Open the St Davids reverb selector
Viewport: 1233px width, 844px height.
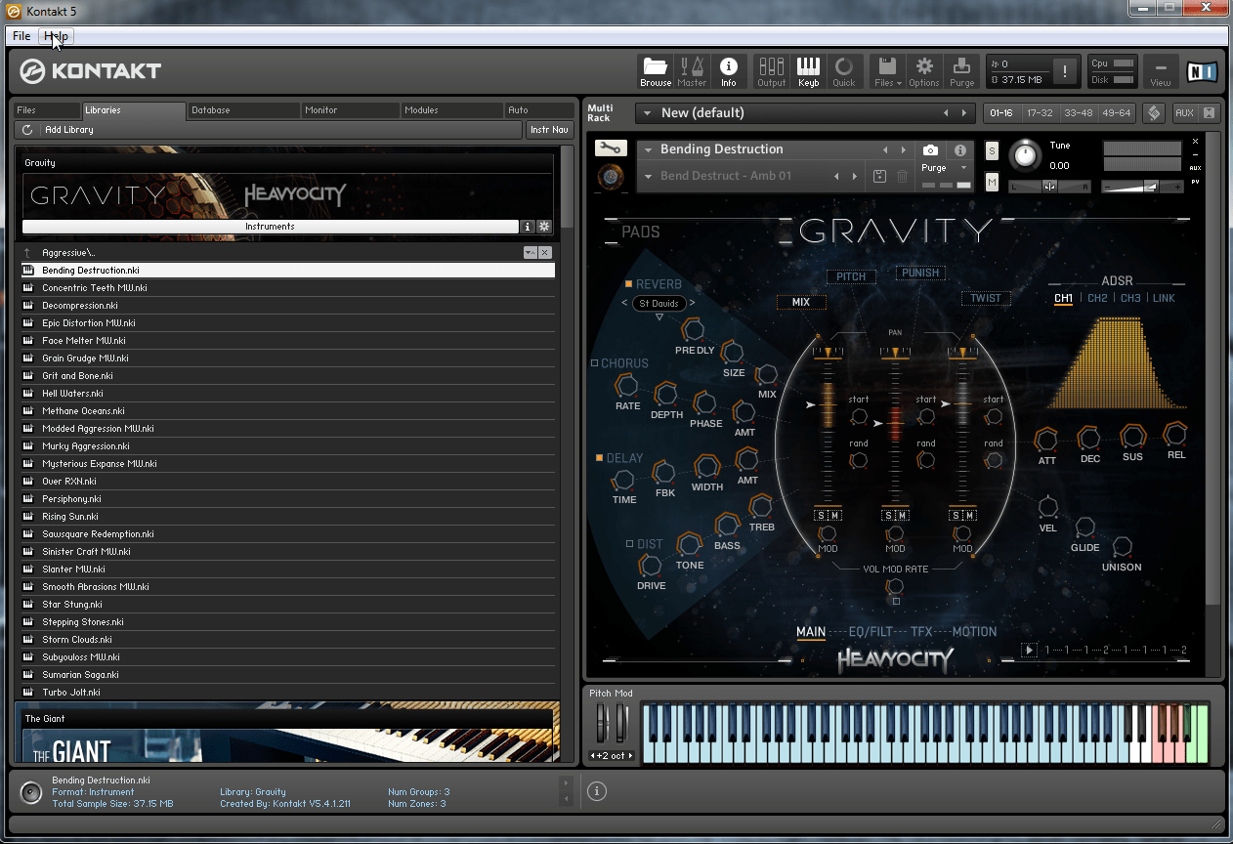tap(659, 304)
